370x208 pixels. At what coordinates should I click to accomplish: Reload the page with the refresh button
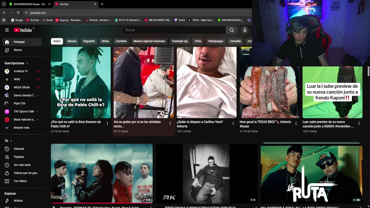[x=18, y=13]
